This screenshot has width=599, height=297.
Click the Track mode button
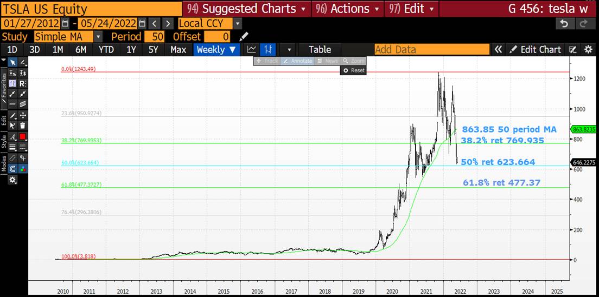(x=267, y=61)
